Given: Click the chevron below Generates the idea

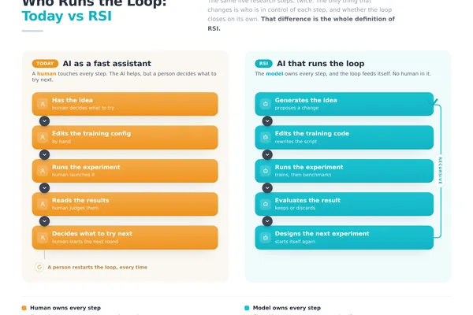Looking at the screenshot, I should pyautogui.click(x=267, y=120).
